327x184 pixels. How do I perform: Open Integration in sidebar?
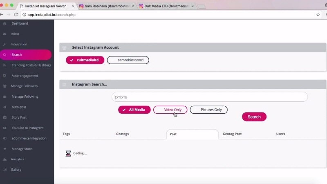(x=19, y=44)
